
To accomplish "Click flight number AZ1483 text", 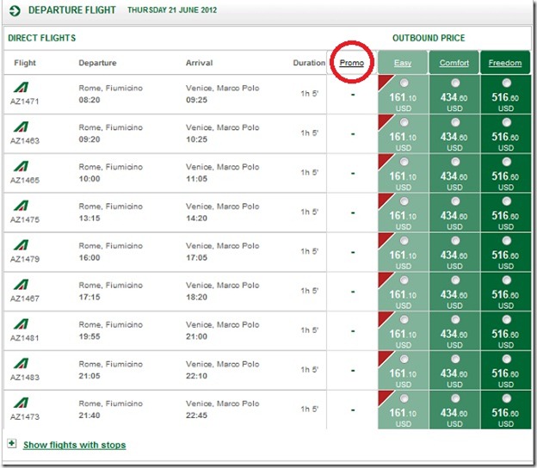I will [x=25, y=378].
